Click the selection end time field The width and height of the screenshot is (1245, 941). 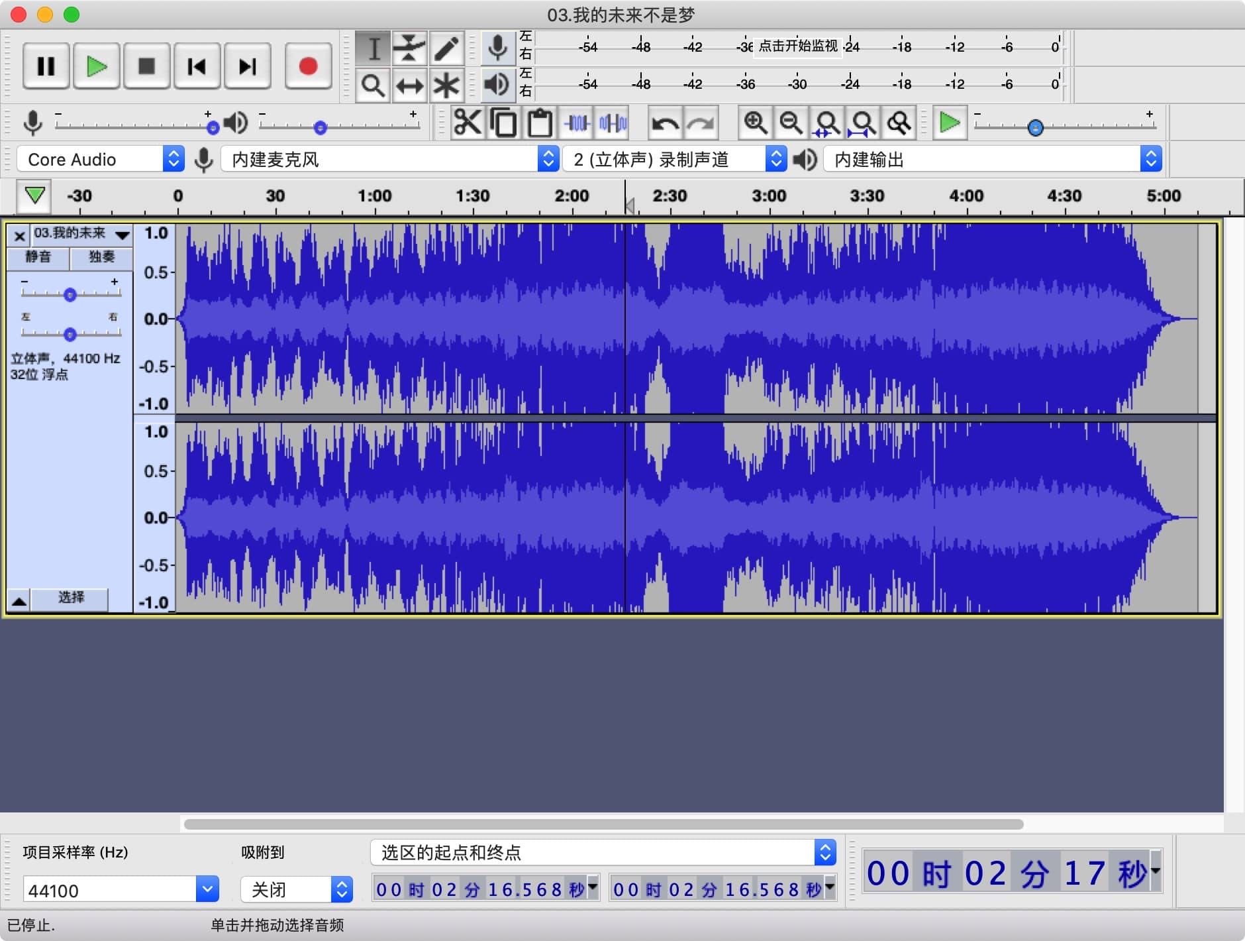pyautogui.click(x=717, y=889)
